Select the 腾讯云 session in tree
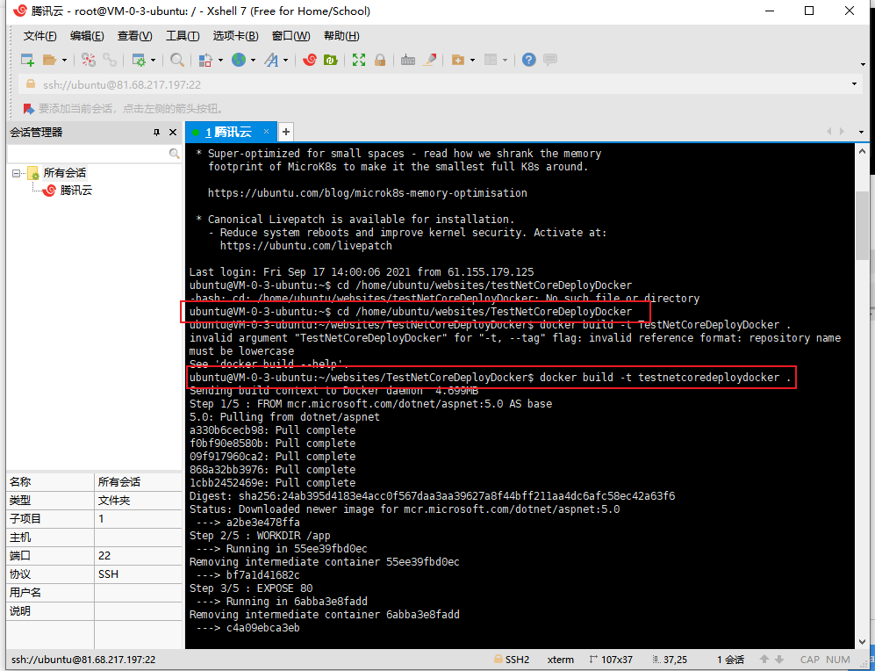The width and height of the screenshot is (875, 671). pos(75,191)
